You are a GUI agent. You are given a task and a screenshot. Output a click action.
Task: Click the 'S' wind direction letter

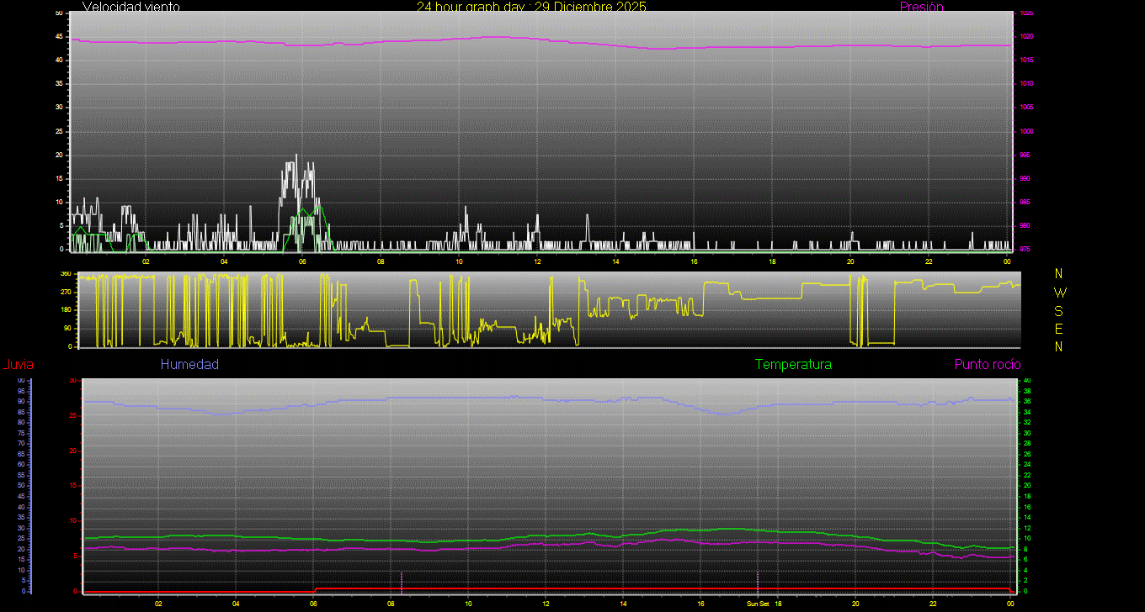tap(1059, 310)
